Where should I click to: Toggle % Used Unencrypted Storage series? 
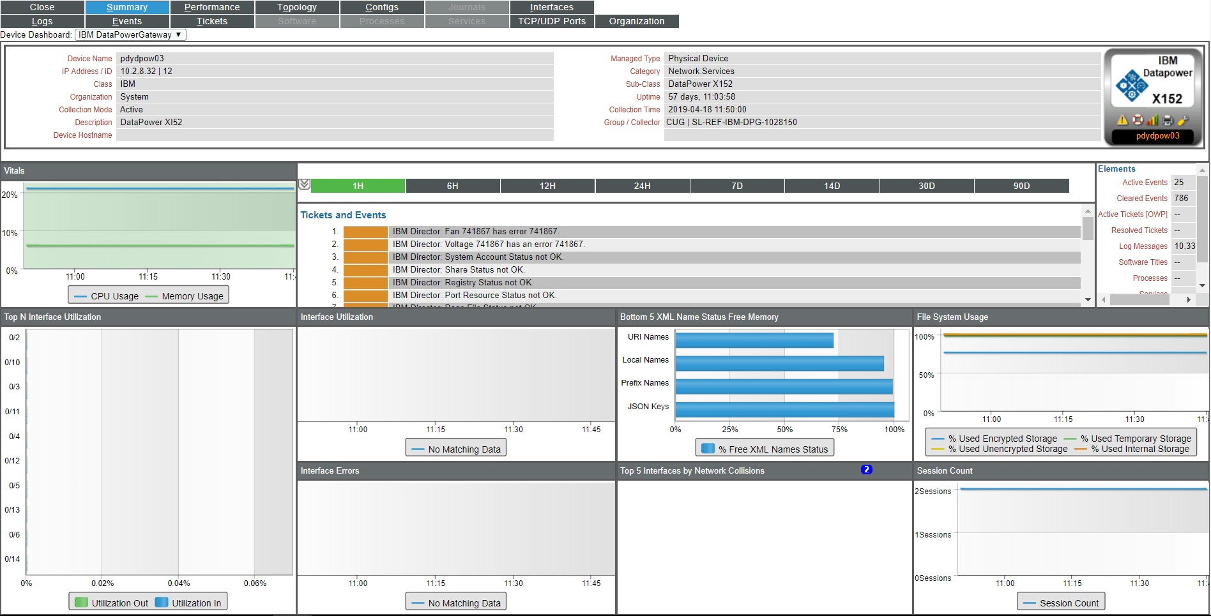tap(1000, 449)
